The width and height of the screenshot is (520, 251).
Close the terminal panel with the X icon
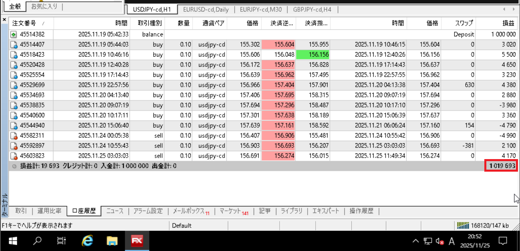(x=4, y=19)
